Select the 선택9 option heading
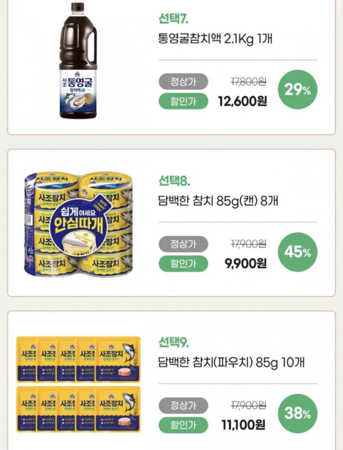This screenshot has height=450, width=343. coord(174,342)
